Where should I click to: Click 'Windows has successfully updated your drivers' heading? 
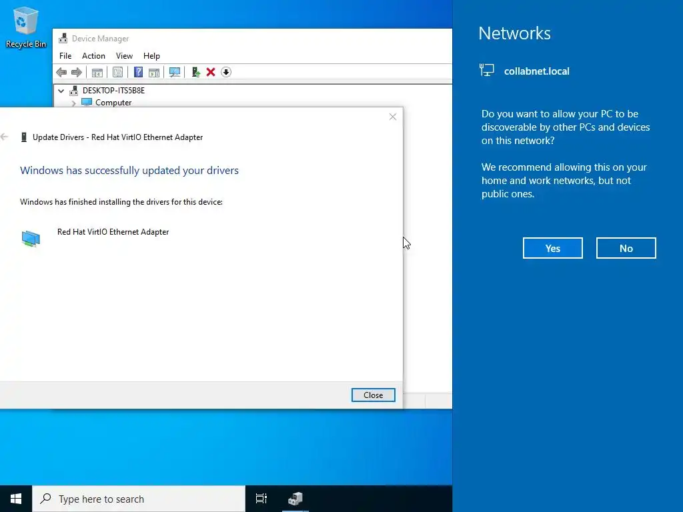(x=129, y=170)
